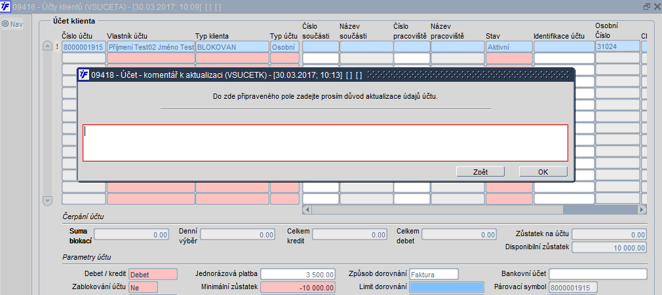
Task: Click the Zpět button in comment dialog
Action: (480, 172)
